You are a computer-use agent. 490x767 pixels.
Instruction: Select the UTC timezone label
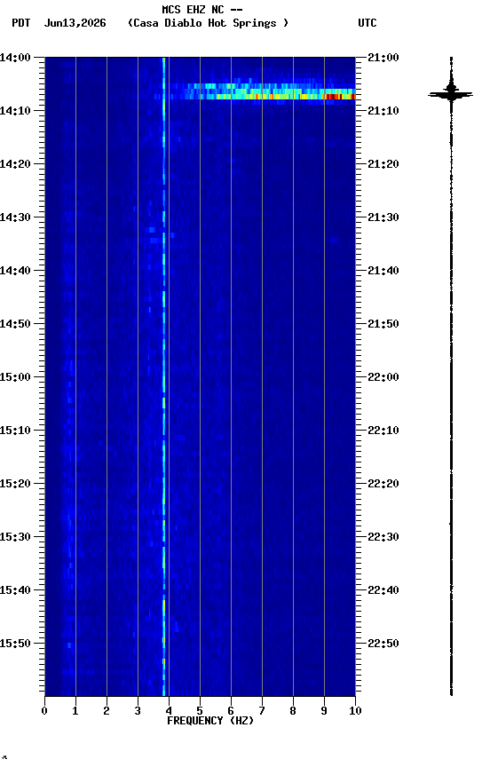367,23
